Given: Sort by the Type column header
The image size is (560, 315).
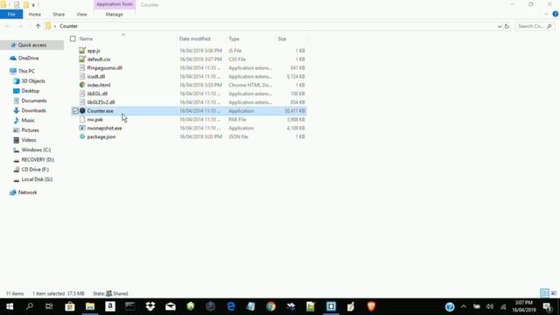Looking at the screenshot, I should [x=234, y=38].
